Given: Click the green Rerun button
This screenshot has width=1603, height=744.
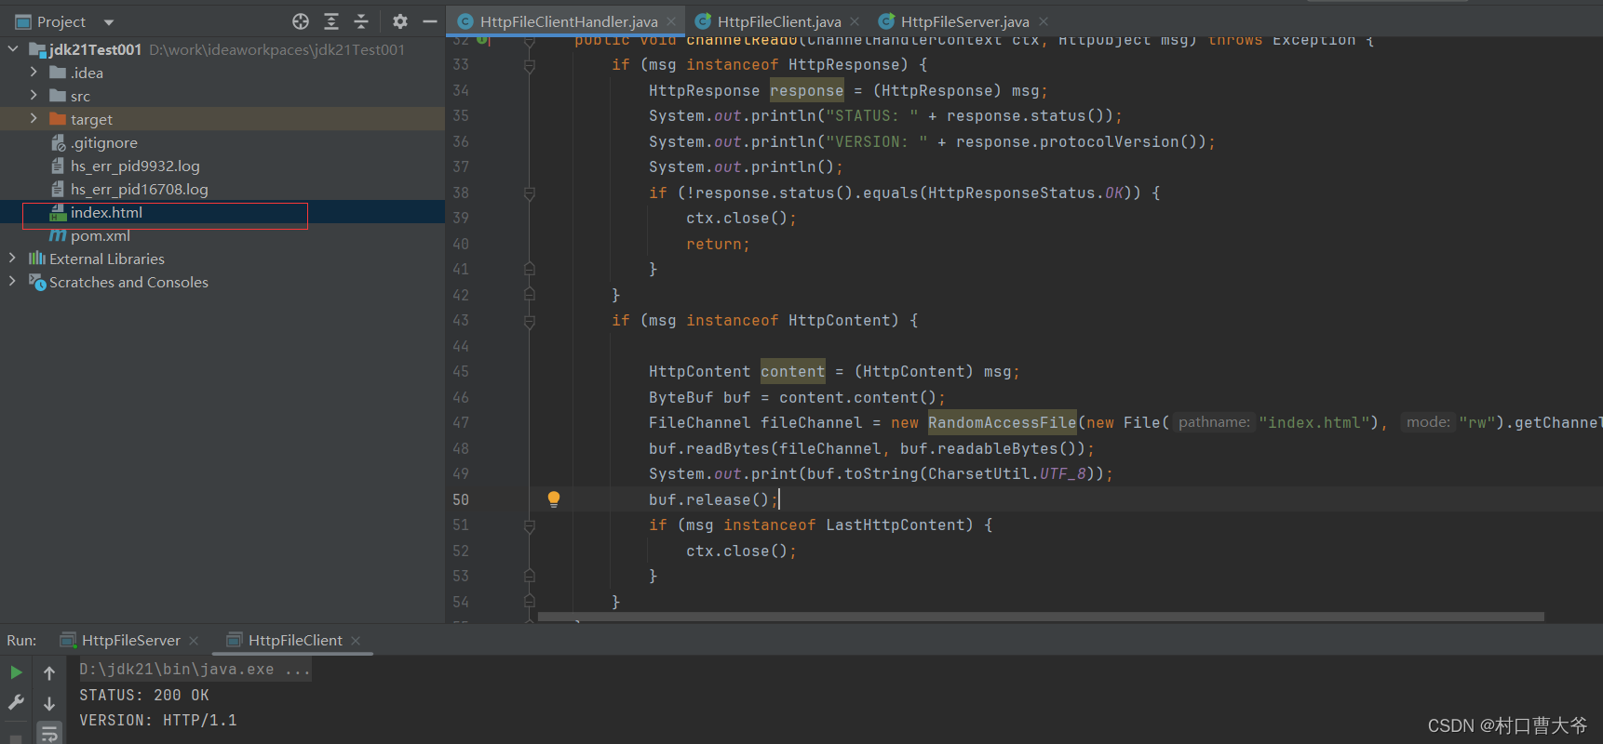Looking at the screenshot, I should 16,672.
